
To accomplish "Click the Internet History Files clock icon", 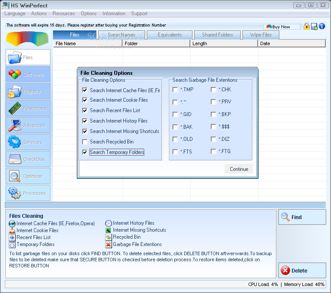I will pyautogui.click(x=109, y=223).
